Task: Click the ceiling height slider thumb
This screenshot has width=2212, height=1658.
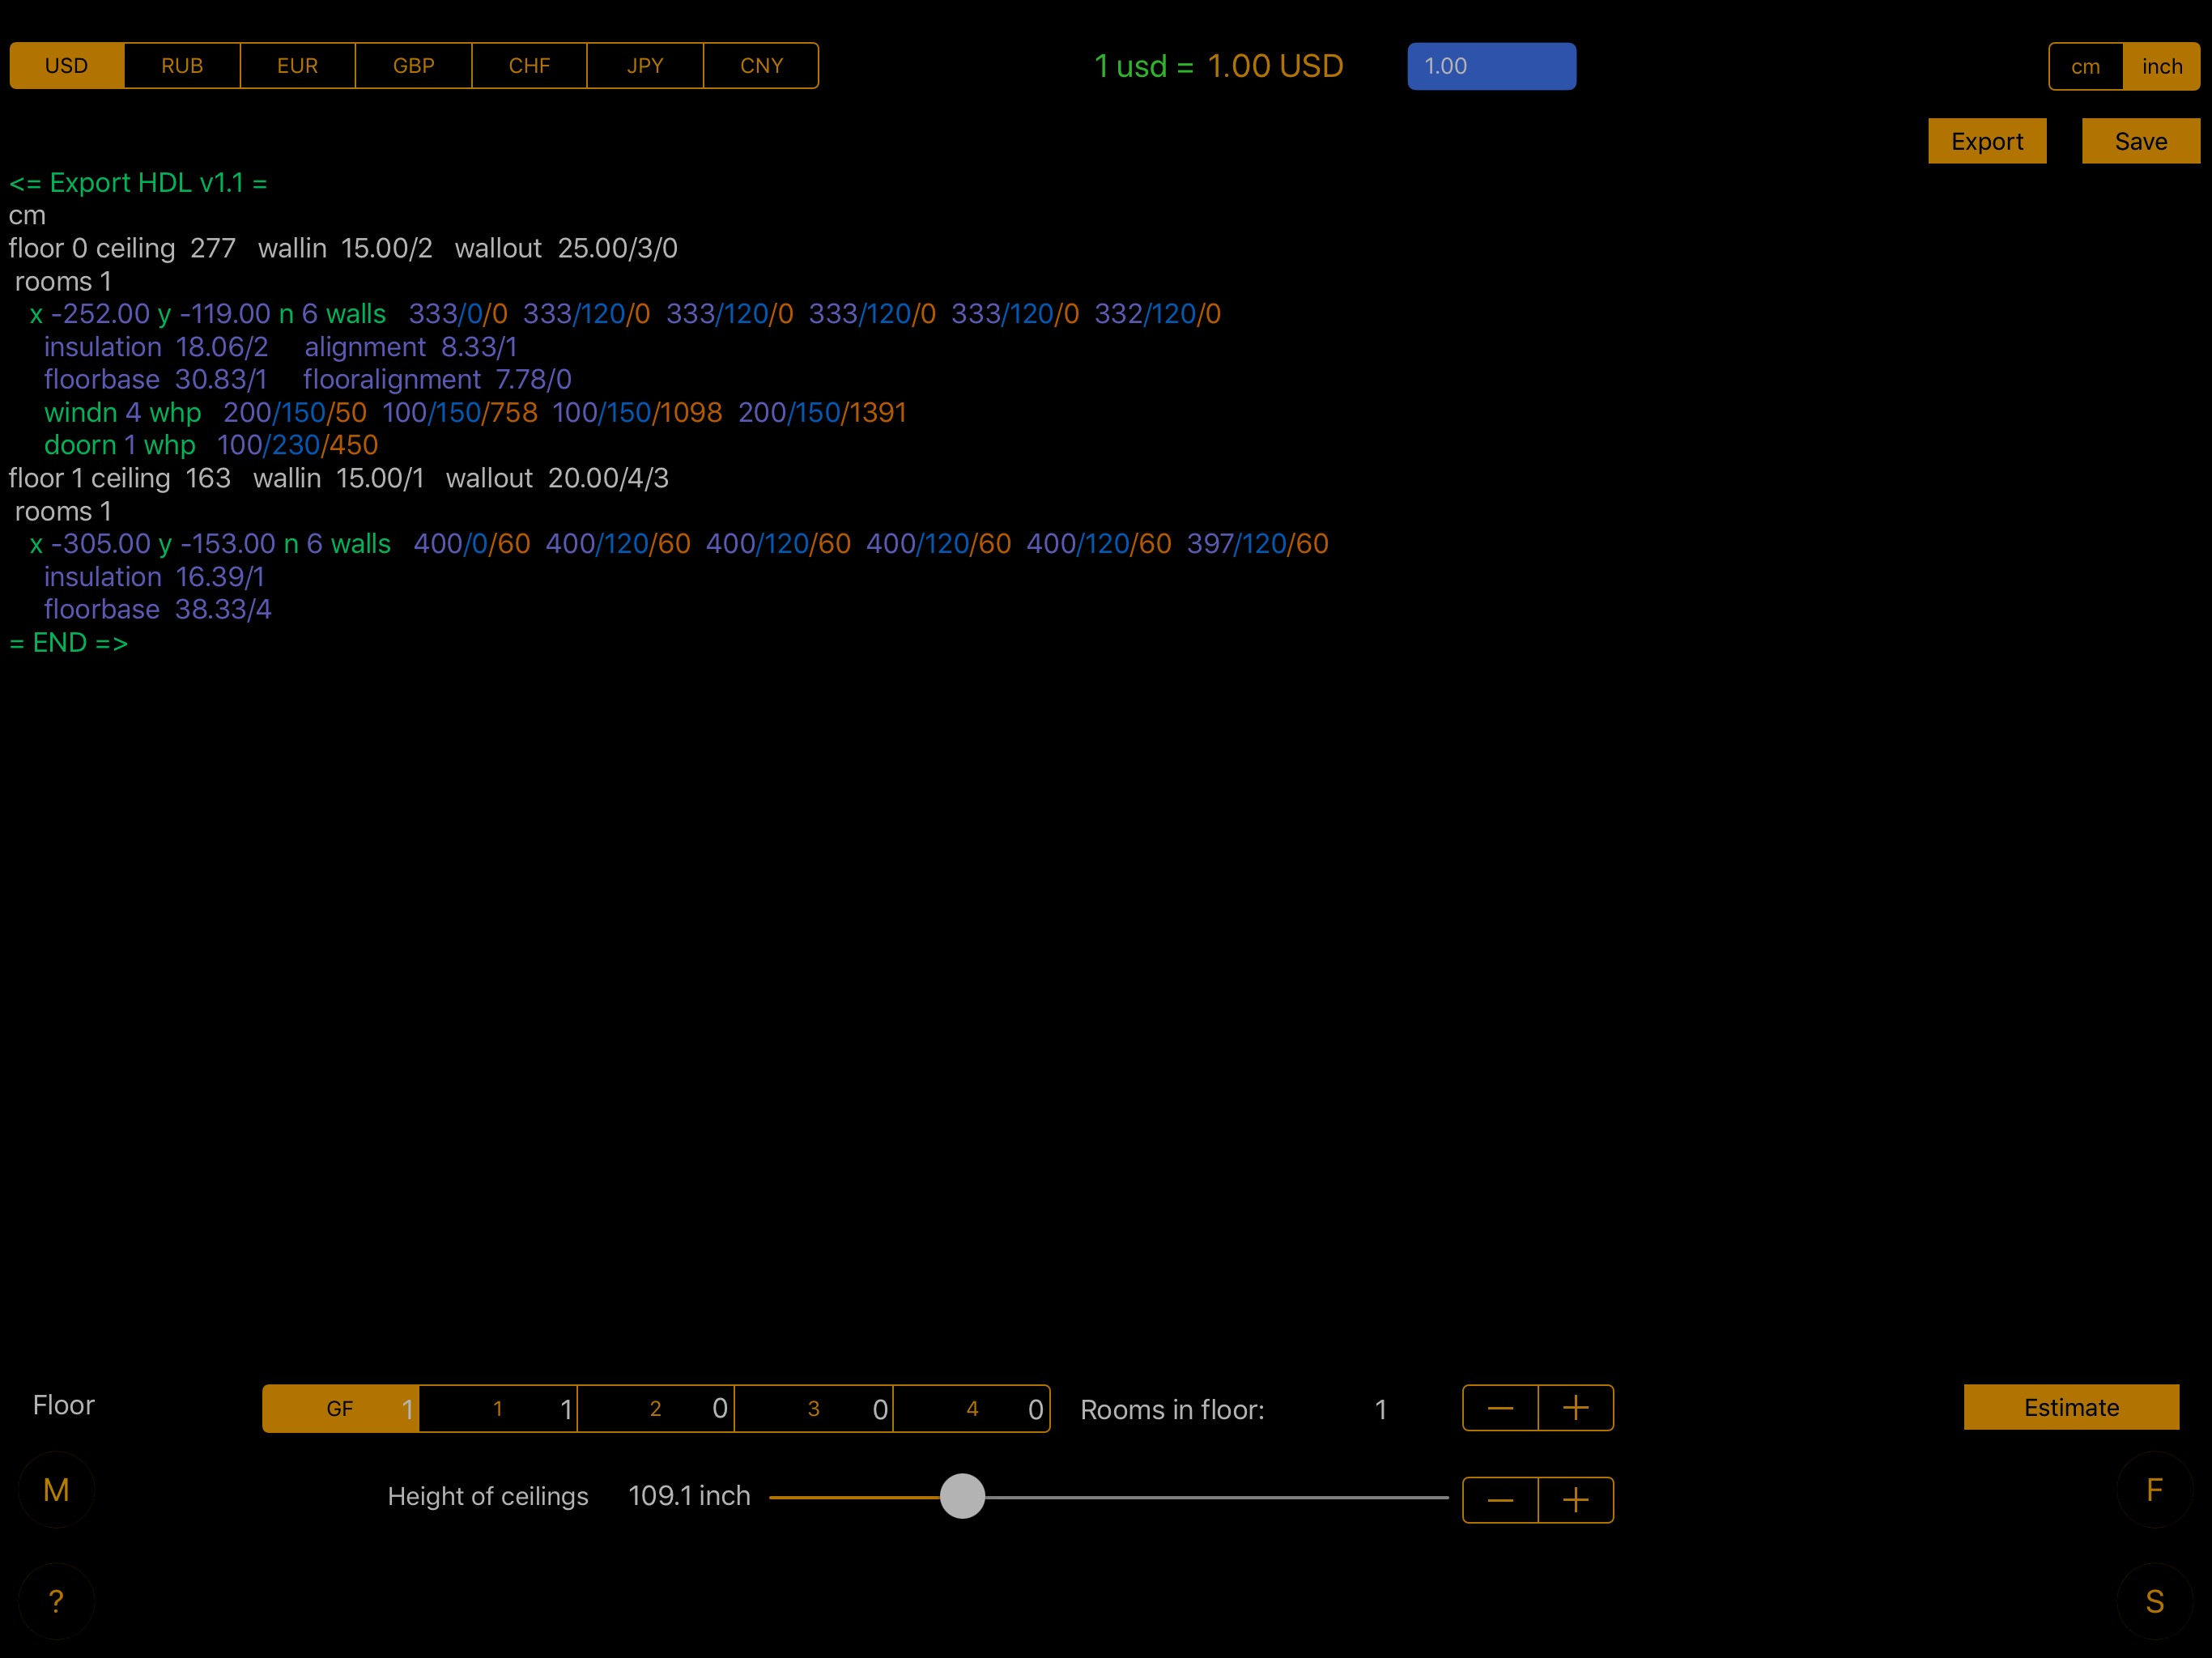Action: point(962,1496)
